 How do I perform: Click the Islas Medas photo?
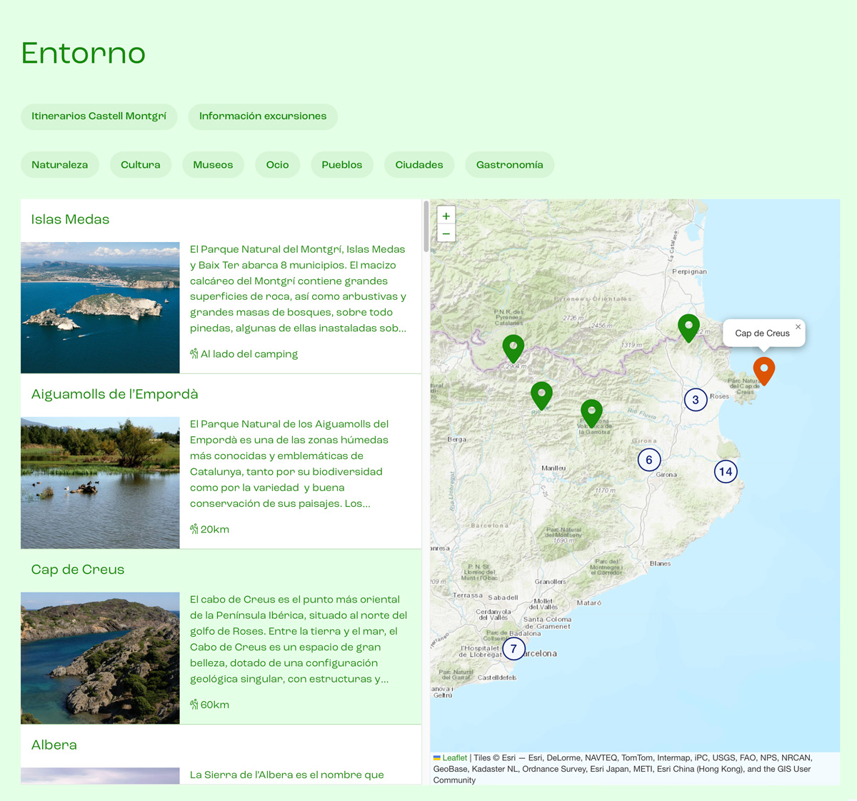100,308
